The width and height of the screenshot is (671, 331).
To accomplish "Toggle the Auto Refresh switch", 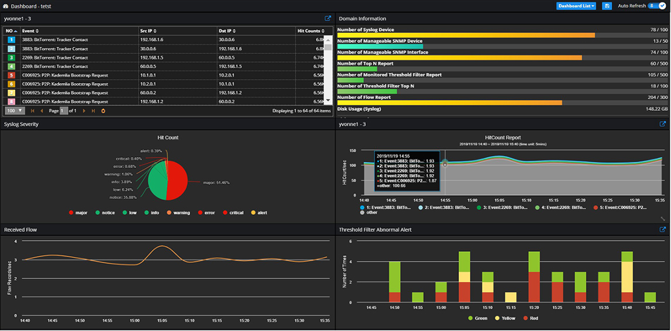I will point(658,6).
